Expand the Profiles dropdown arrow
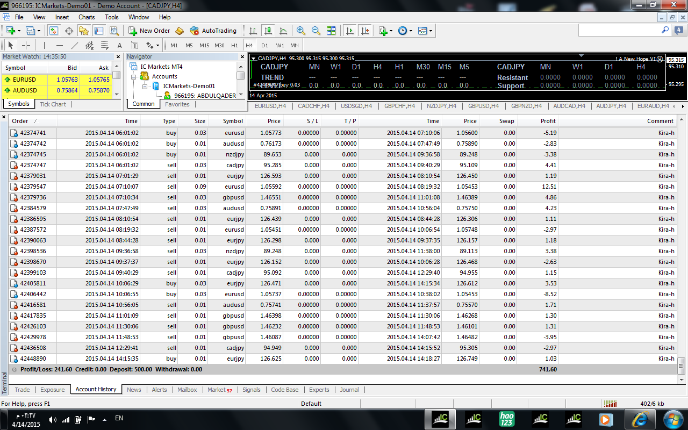This screenshot has height=430, width=688. (x=39, y=31)
